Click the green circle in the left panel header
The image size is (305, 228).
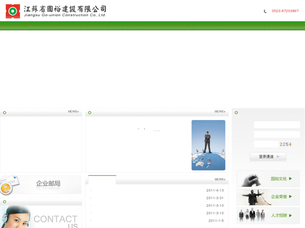5,113
